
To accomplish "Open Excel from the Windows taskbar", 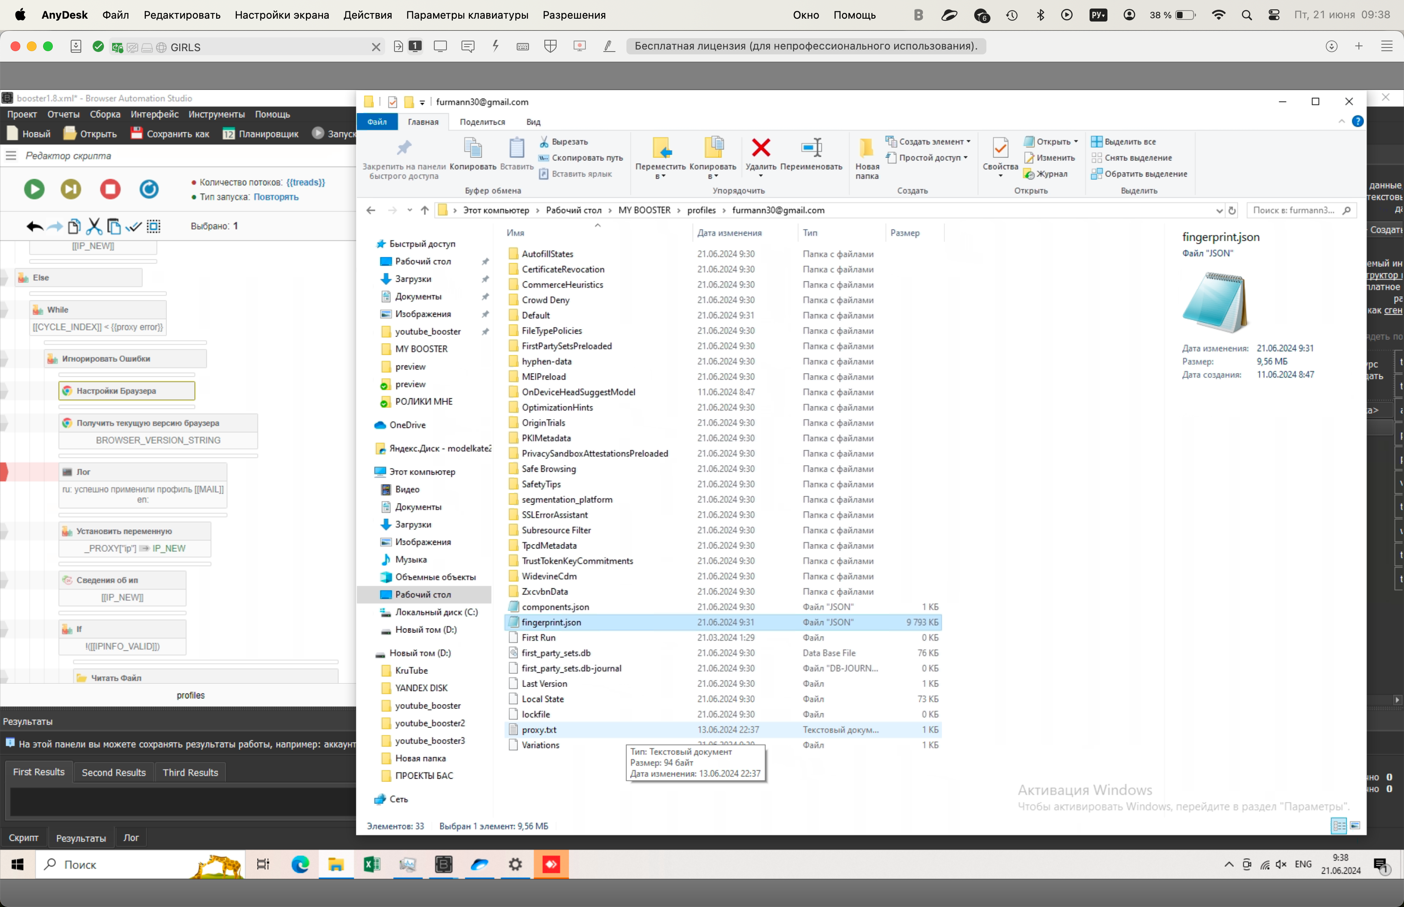I will tap(372, 864).
